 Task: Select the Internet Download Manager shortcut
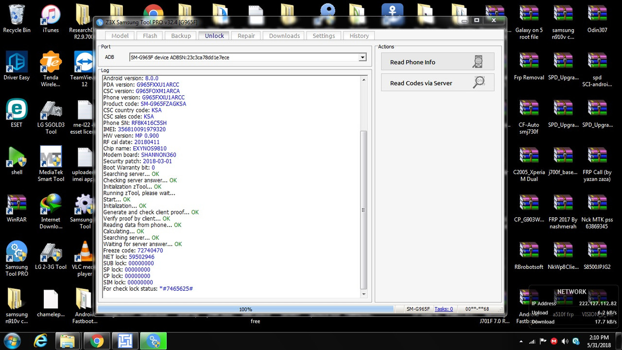pyautogui.click(x=51, y=211)
